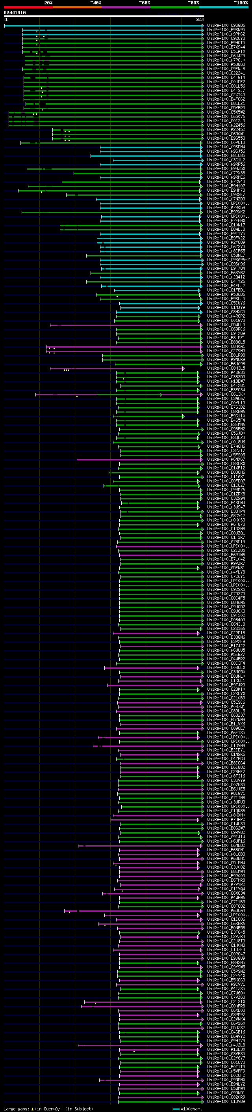Select UniRef100_Q8H3L5 hit label
252x1112 pixels.
click(x=226, y=369)
